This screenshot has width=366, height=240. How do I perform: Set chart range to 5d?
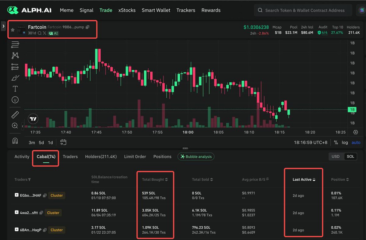[x=41, y=143]
